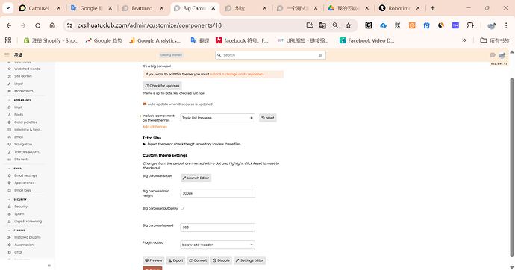This screenshot has width=515, height=270.
Task: Open the Topic List Previews themes dropdown
Action: point(217,118)
